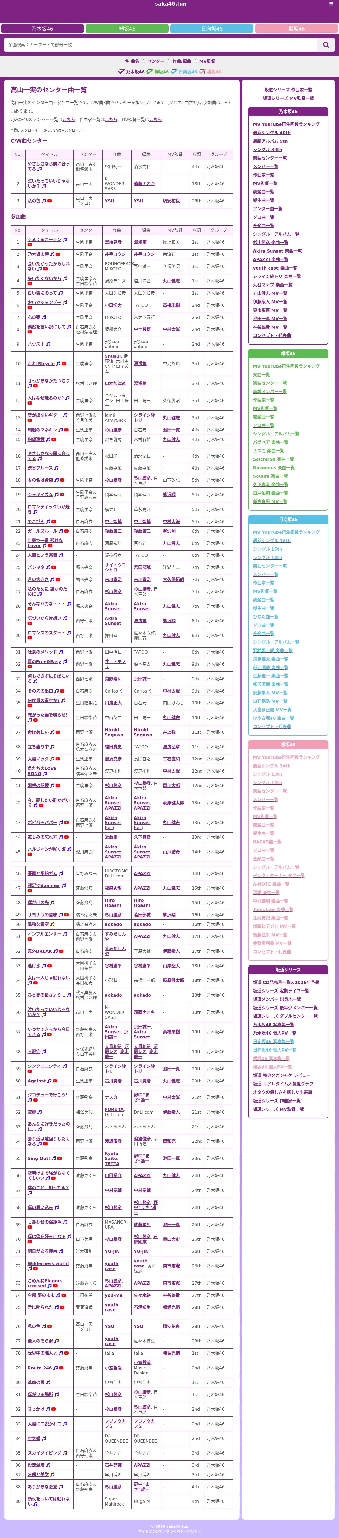The height and width of the screenshot is (1538, 339).
Task: Open 卒業メンバー一覧 in 櫻坂46 sidebar
Action: point(269,392)
